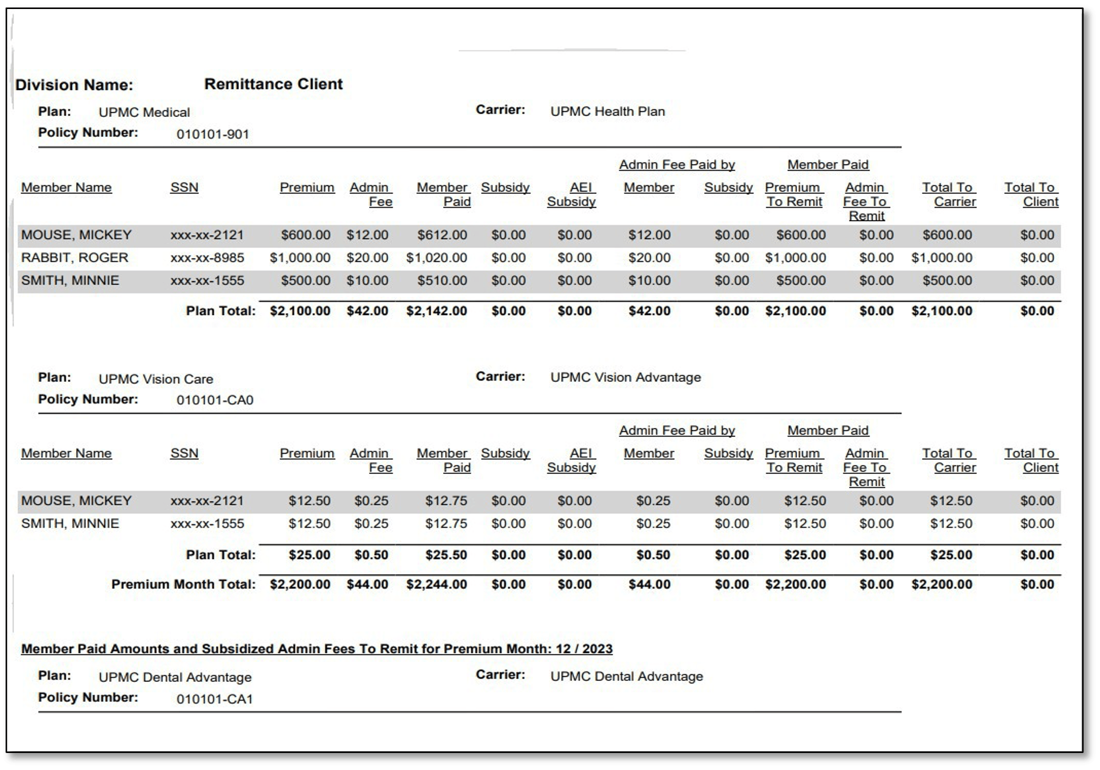Click the RABBIT, ROGER member name
1100x770 pixels.
(x=74, y=257)
